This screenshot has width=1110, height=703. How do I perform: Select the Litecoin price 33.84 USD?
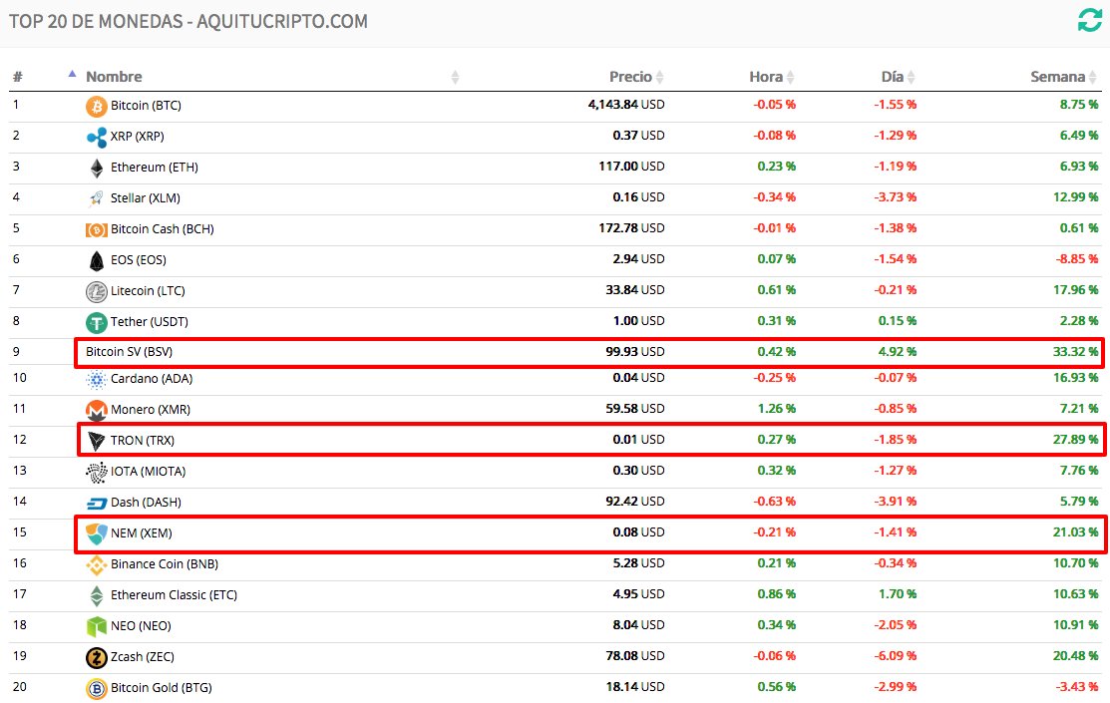point(635,290)
